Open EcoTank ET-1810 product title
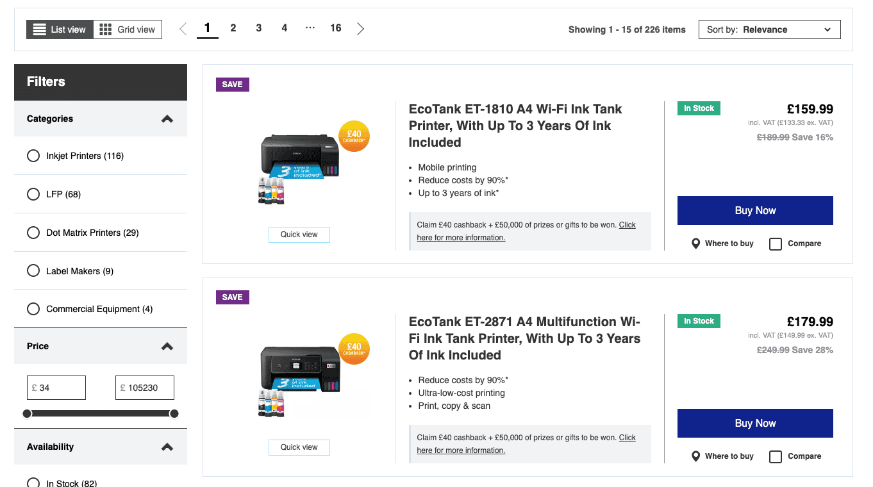Screen dimensions: 873x487 tap(515, 126)
